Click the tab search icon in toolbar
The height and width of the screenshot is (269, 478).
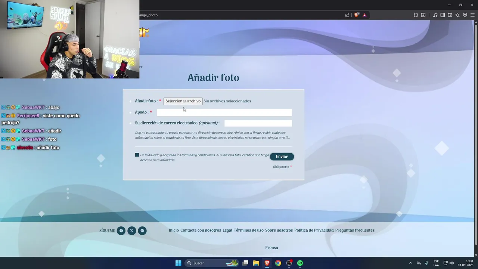click(x=423, y=15)
